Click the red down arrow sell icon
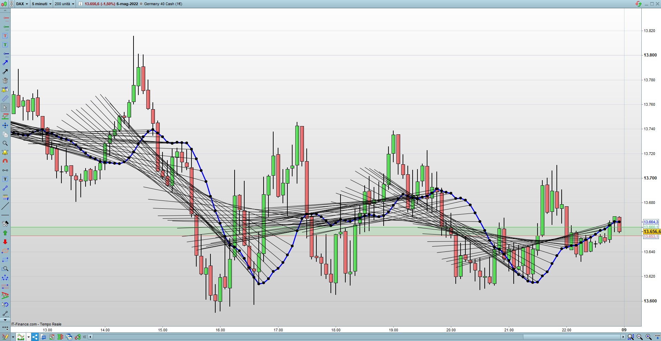Viewport: 661px width, 341px height. click(5, 242)
